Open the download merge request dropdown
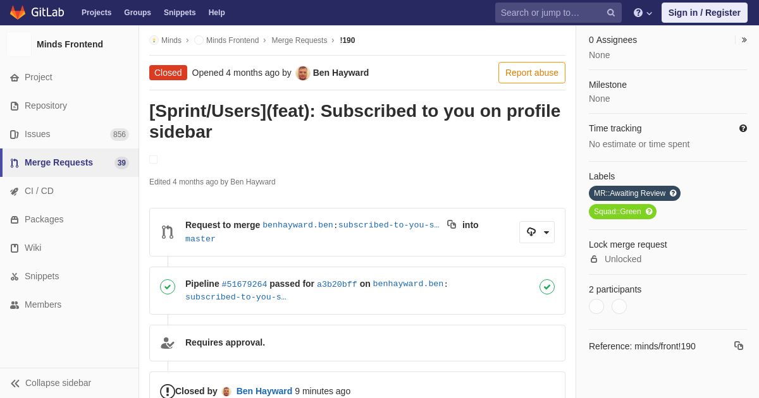The width and height of the screenshot is (759, 398). (x=537, y=232)
